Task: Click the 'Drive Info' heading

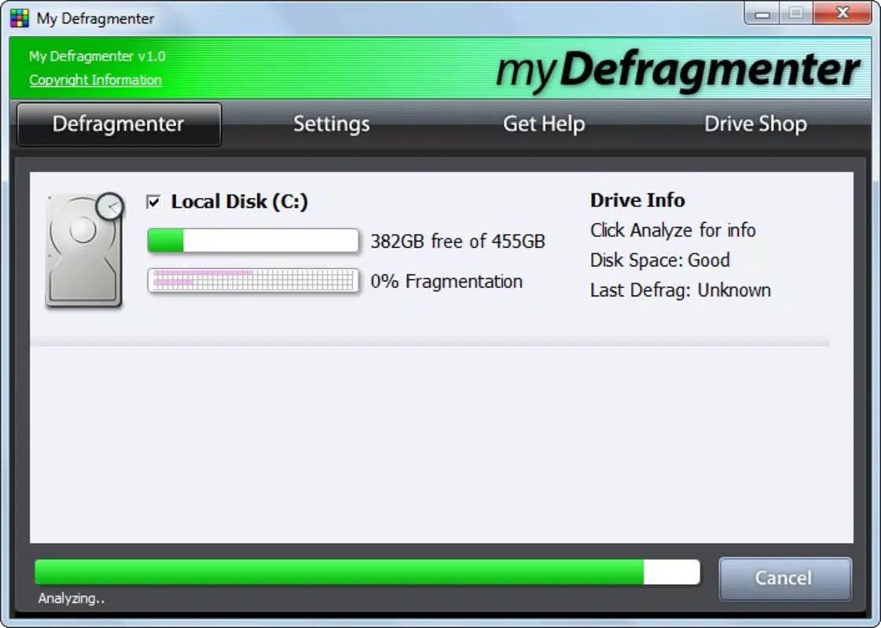Action: pos(637,200)
